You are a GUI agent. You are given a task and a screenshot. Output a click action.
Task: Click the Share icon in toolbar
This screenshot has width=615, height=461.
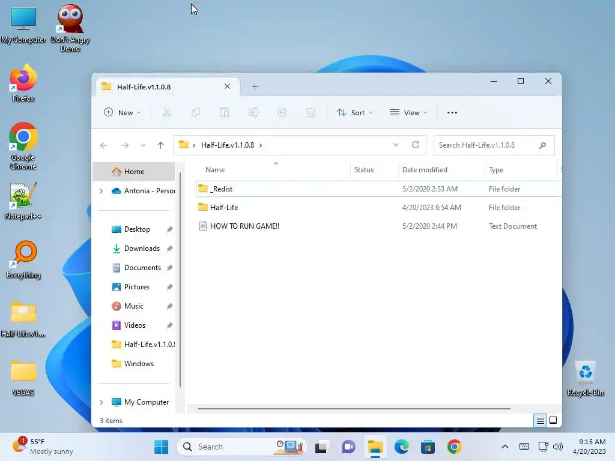pos(282,113)
